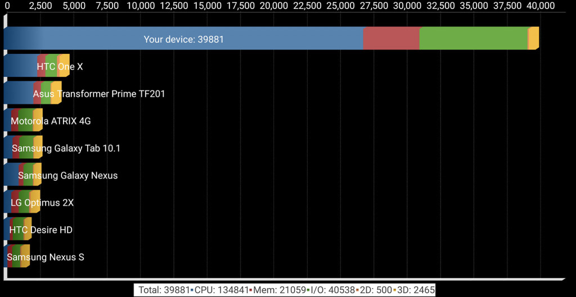
Task: Select the Samsung Galaxy Nexus bar
Action: click(22, 175)
